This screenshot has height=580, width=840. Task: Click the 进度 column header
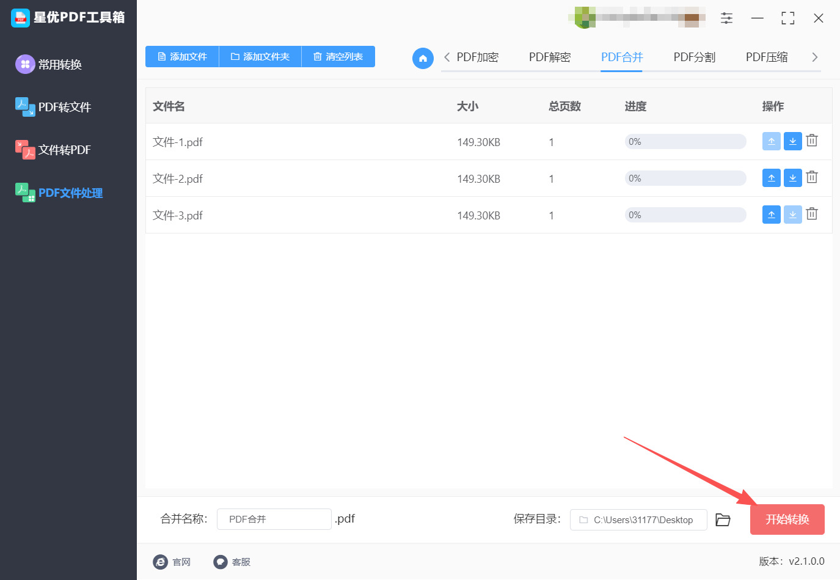point(635,106)
